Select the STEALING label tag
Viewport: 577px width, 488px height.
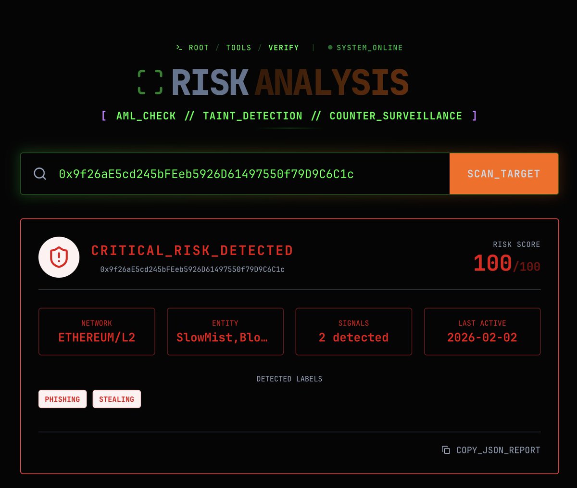(117, 399)
